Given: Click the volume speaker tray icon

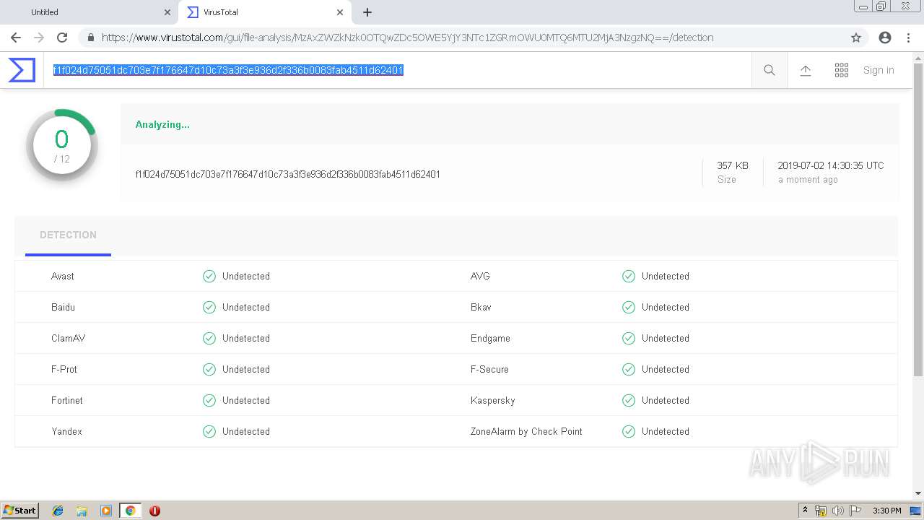Looking at the screenshot, I should click(838, 511).
